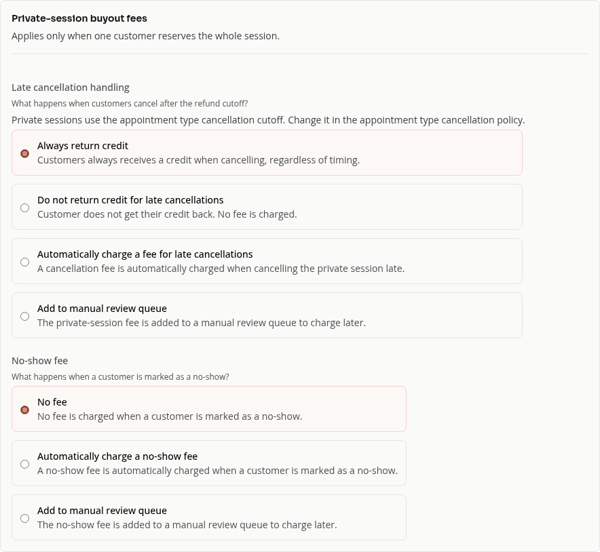Select no-show "Add to manual review queue" radio
The image size is (600, 552).
click(x=25, y=518)
